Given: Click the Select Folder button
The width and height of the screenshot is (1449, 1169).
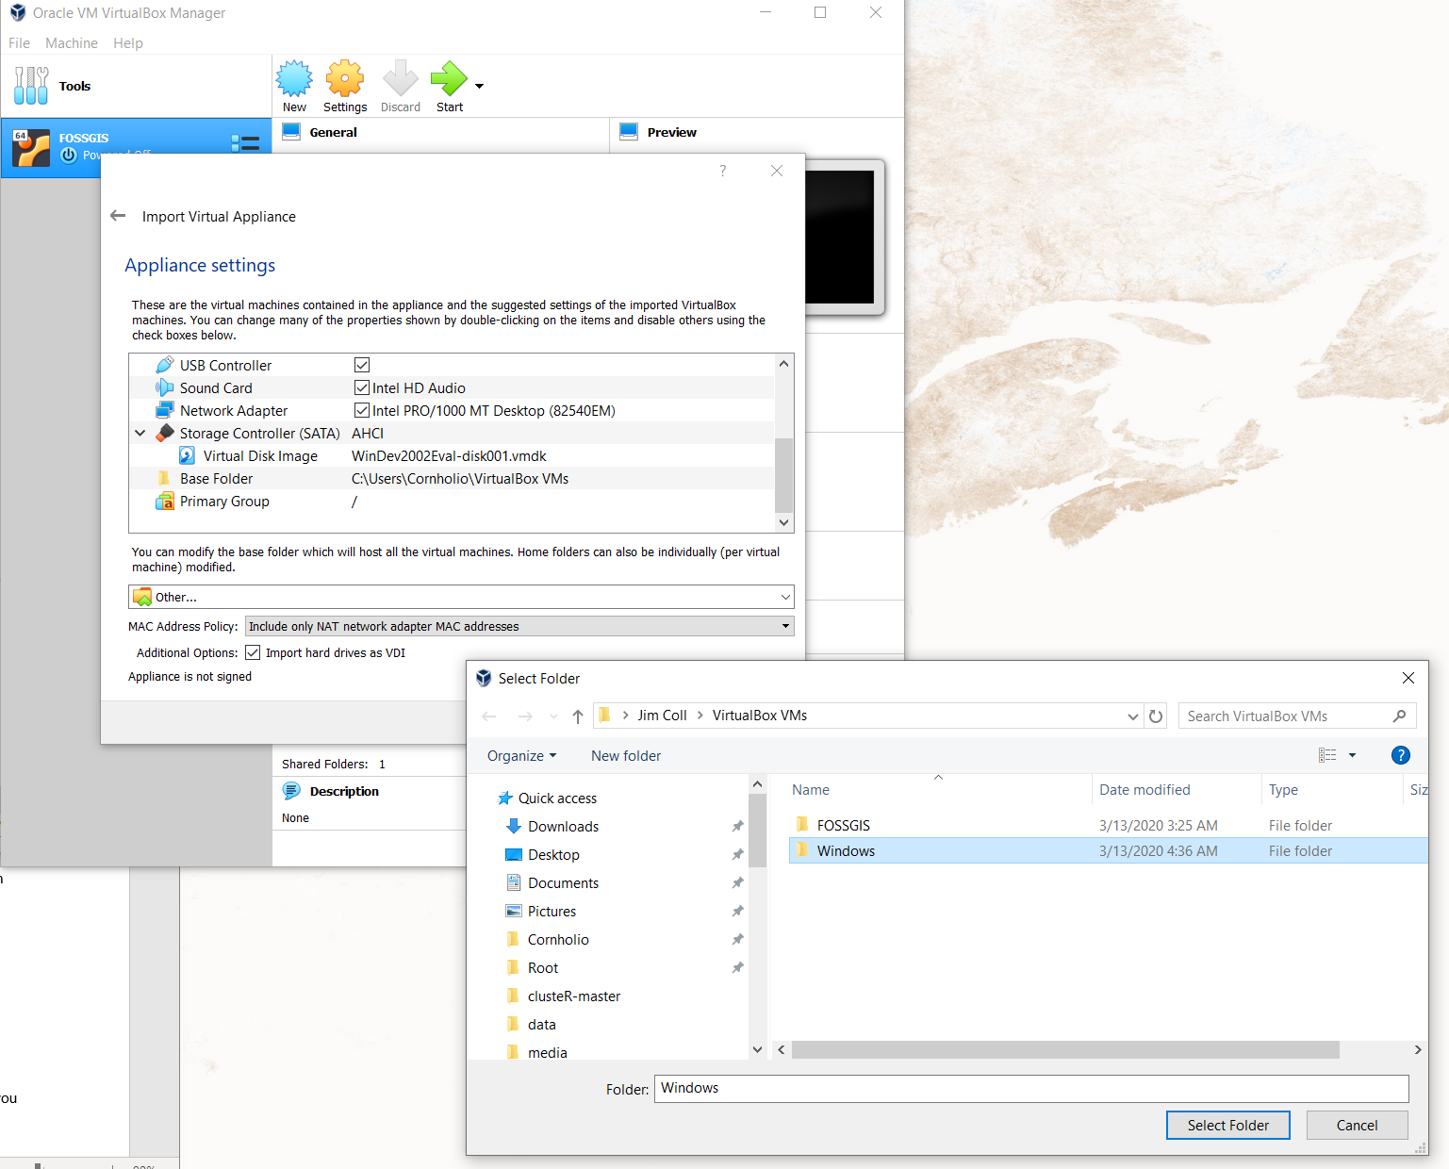Looking at the screenshot, I should pos(1227,1125).
